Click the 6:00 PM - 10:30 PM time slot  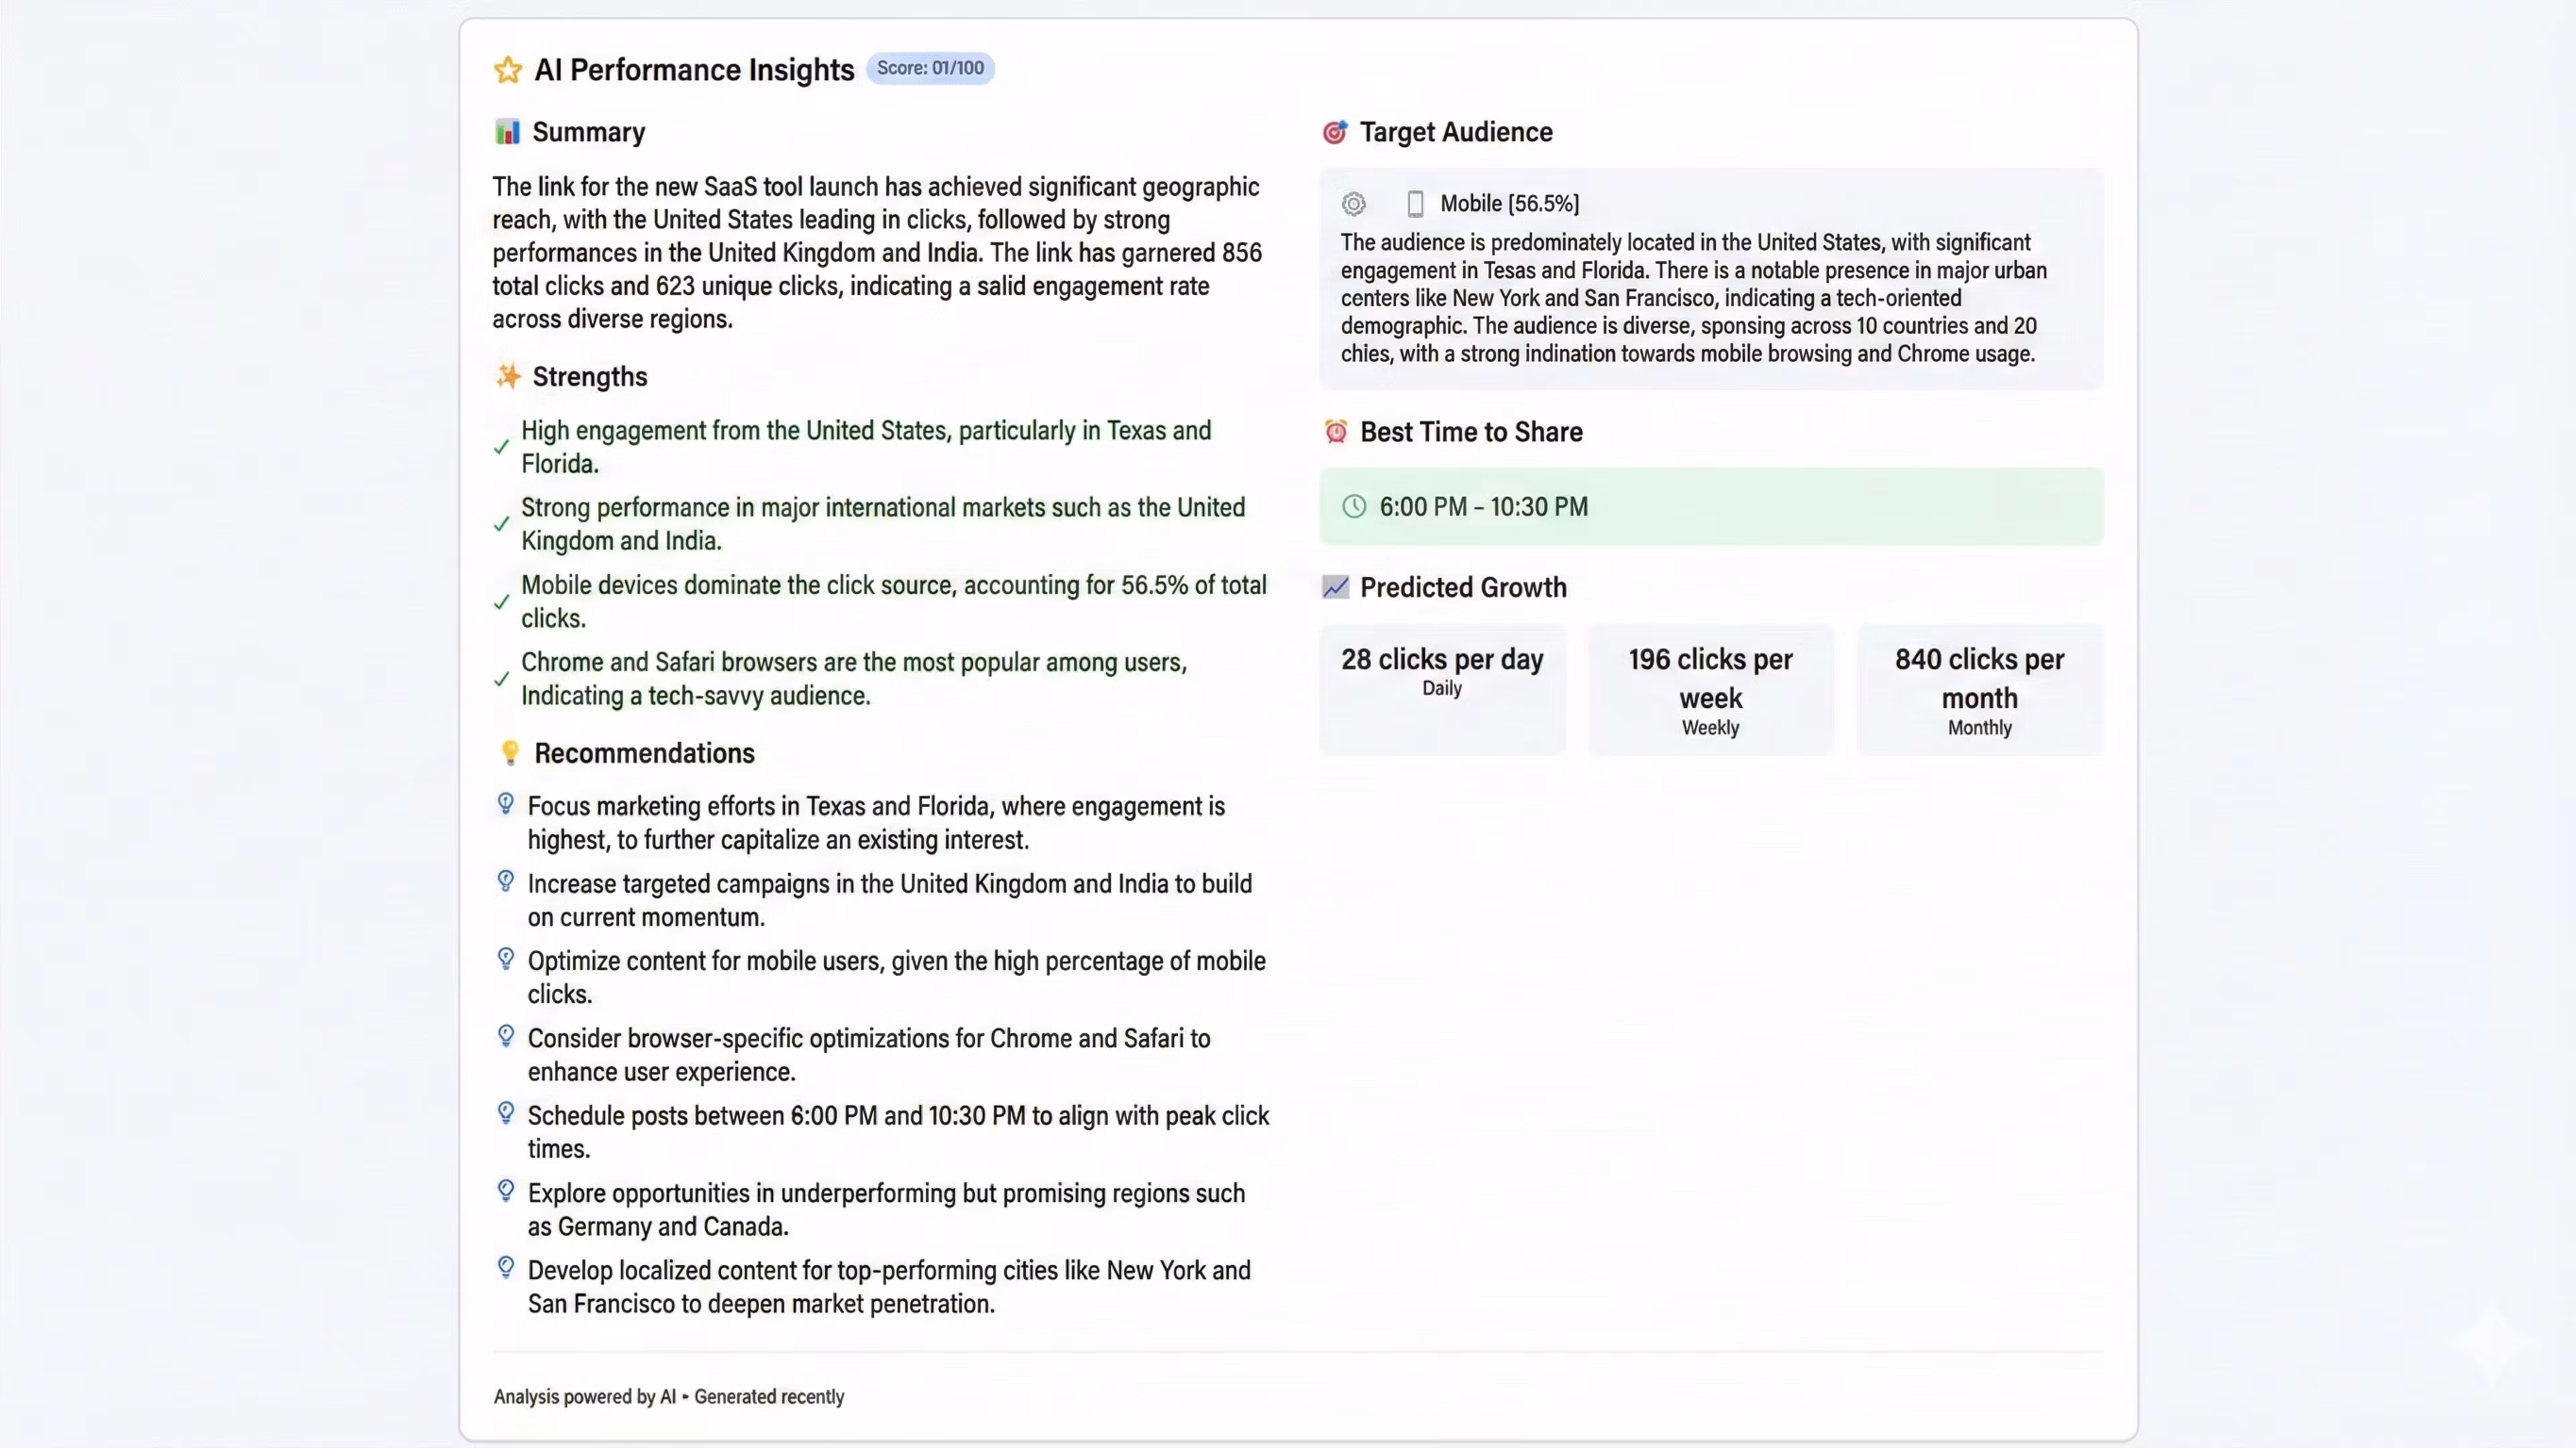(1483, 507)
